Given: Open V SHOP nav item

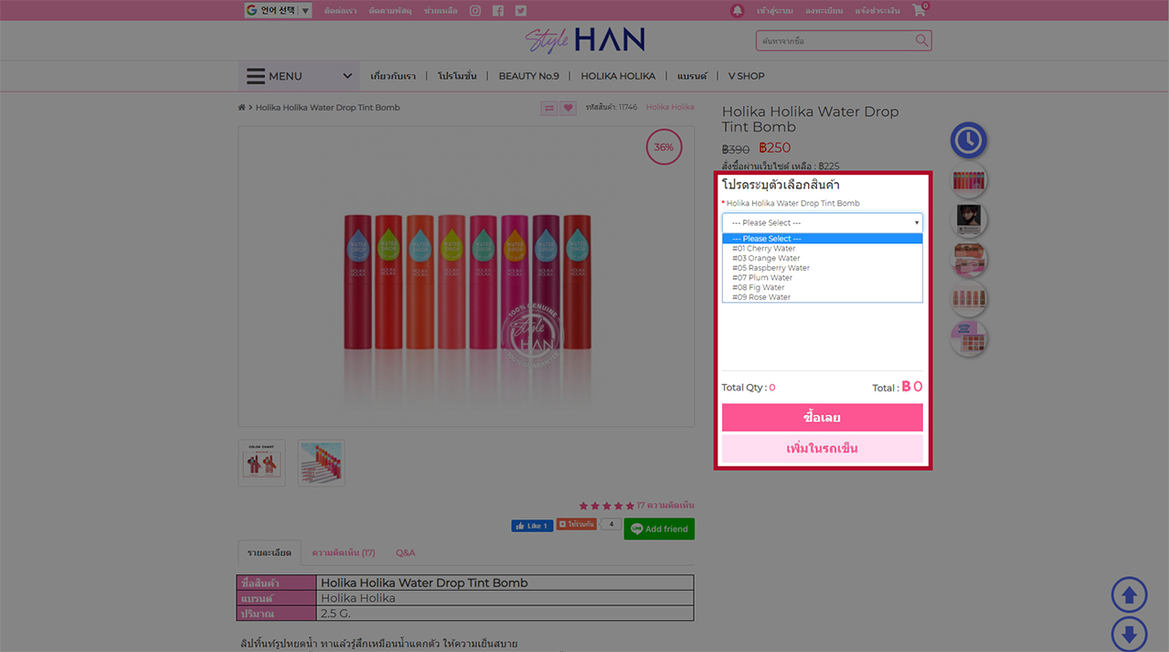Looking at the screenshot, I should [x=746, y=76].
